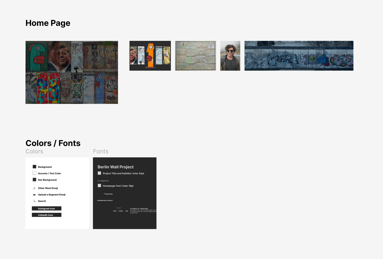Click the link emoji beside Other Work Emoji
The image size is (383, 259).
34,188
